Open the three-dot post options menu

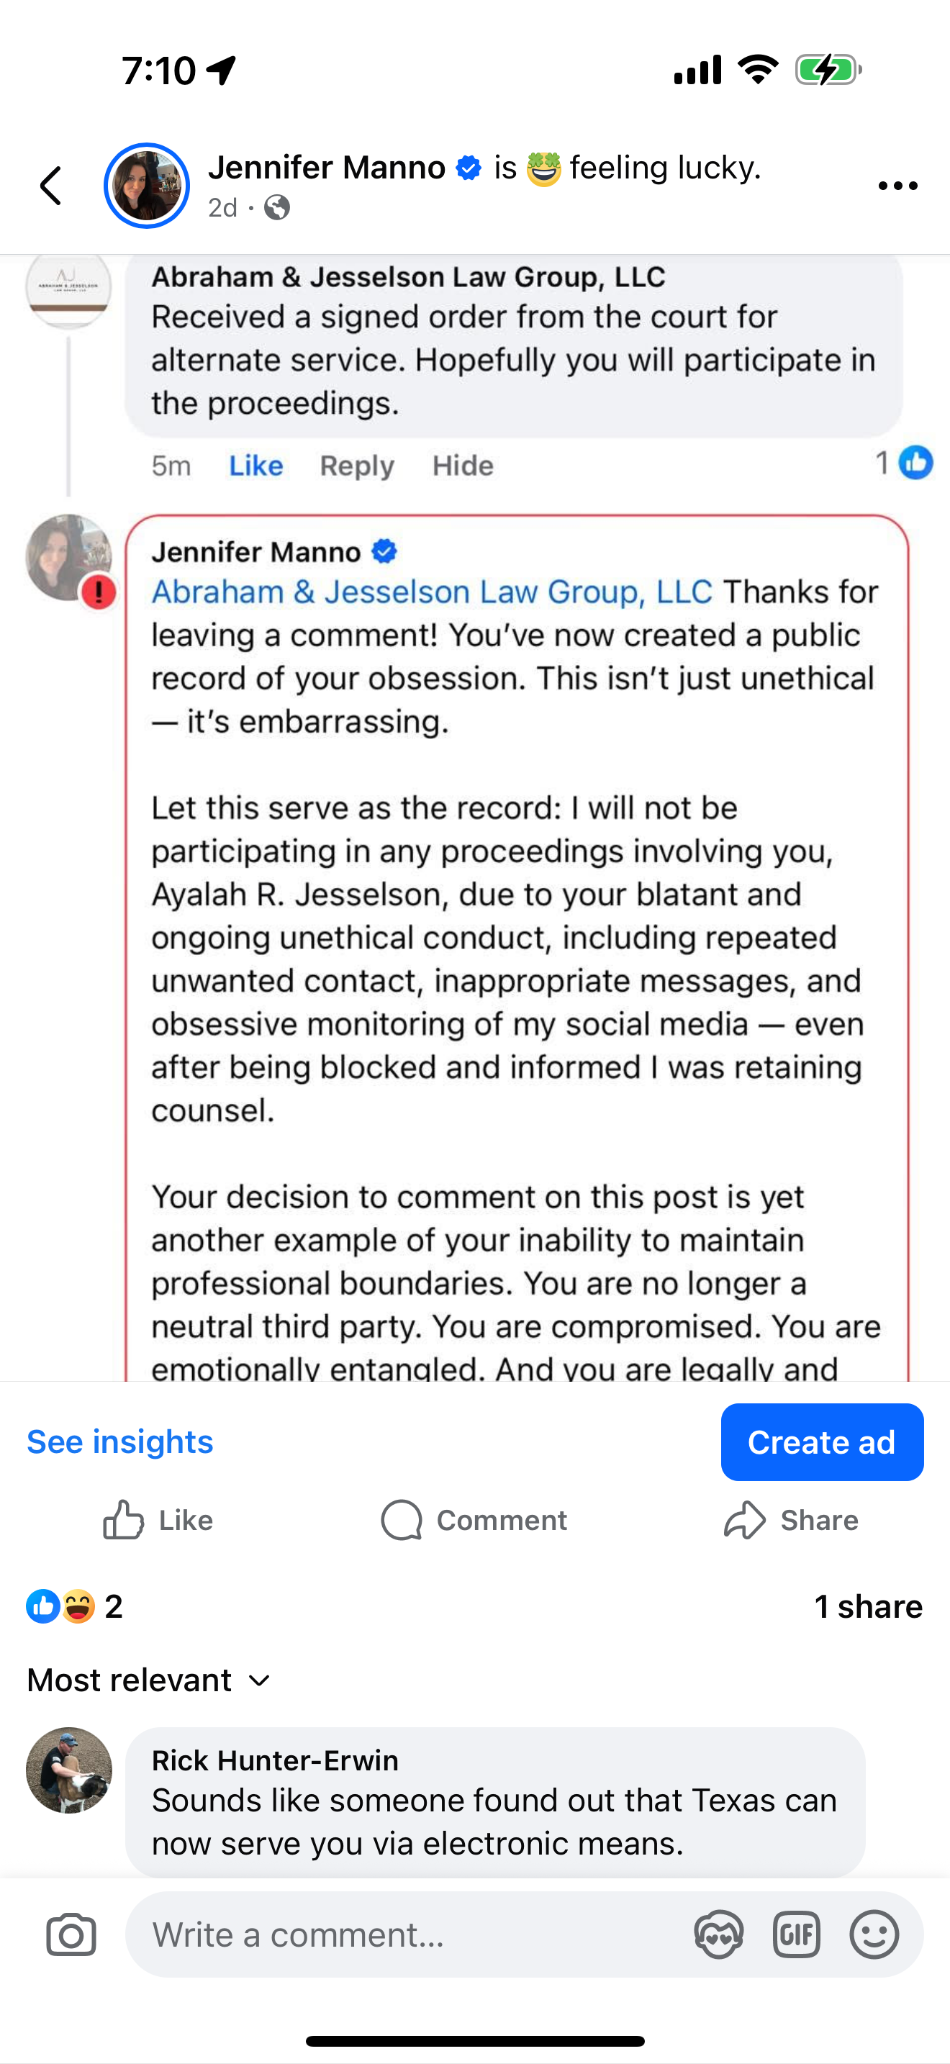(897, 186)
